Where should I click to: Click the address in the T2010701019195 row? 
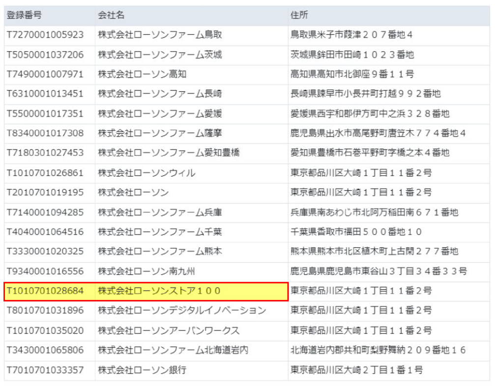pos(361,192)
